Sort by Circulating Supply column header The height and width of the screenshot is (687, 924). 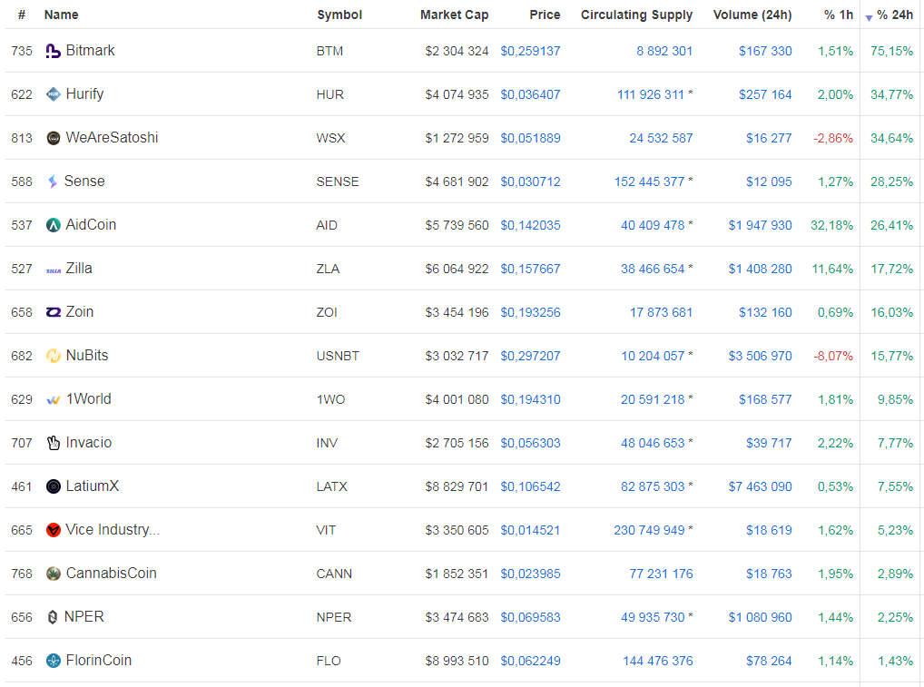(x=636, y=15)
